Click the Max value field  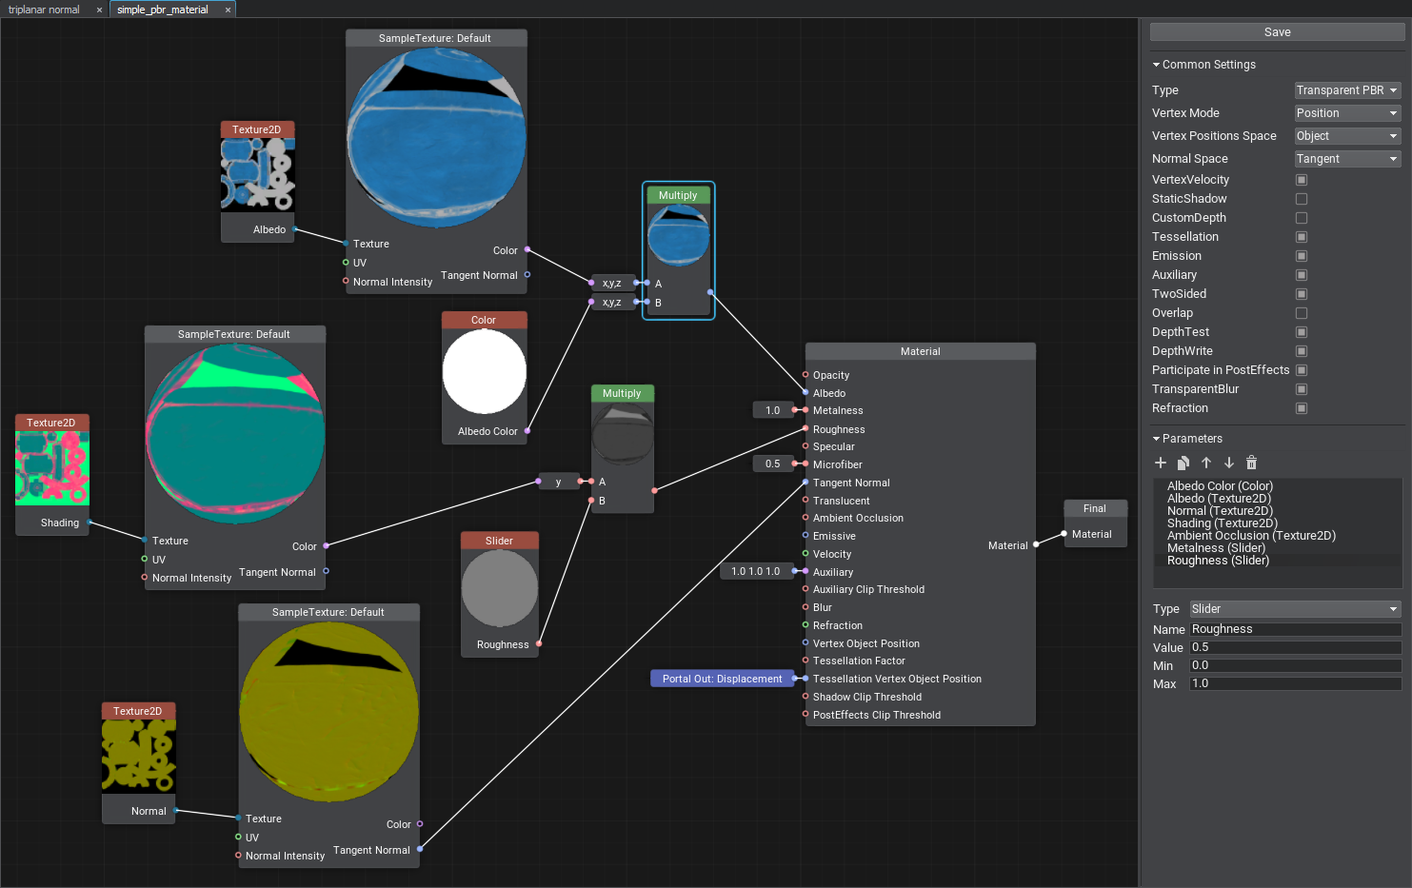pyautogui.click(x=1295, y=683)
